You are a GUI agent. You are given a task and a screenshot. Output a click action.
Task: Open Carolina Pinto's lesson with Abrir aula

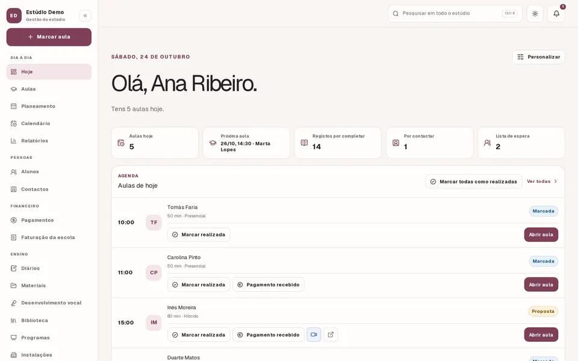coord(541,285)
